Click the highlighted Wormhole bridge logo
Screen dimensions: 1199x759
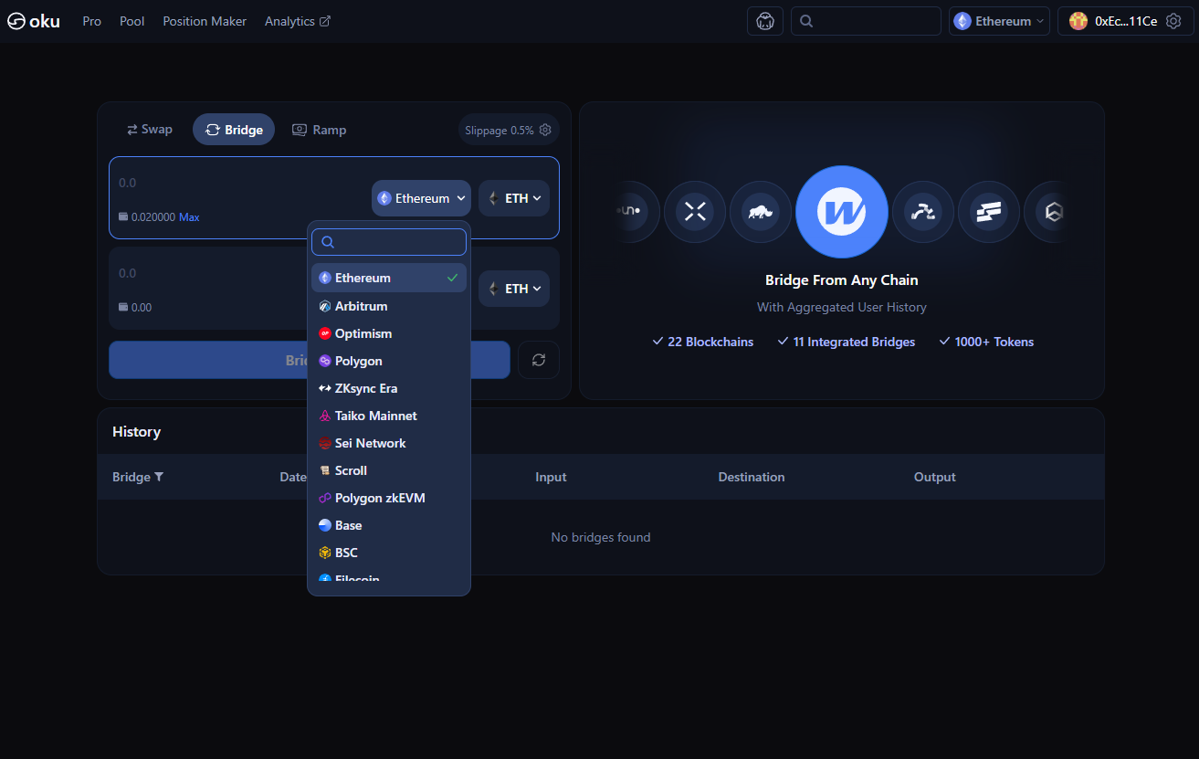click(841, 212)
